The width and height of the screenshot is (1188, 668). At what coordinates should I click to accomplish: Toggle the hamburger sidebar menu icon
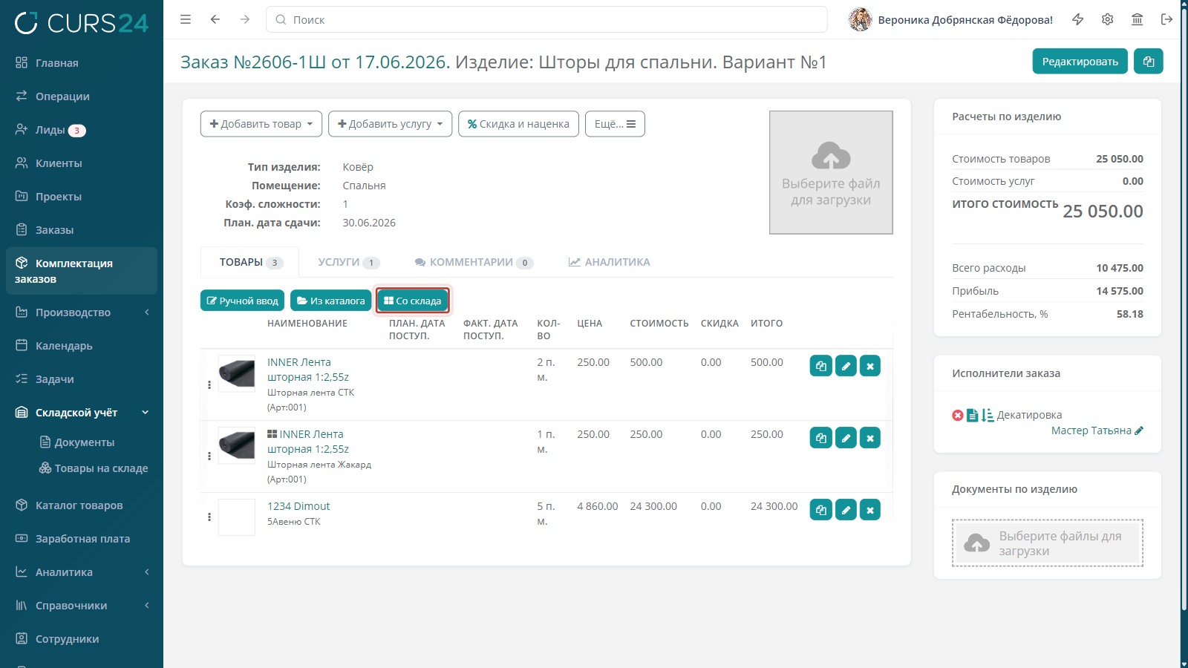click(186, 19)
